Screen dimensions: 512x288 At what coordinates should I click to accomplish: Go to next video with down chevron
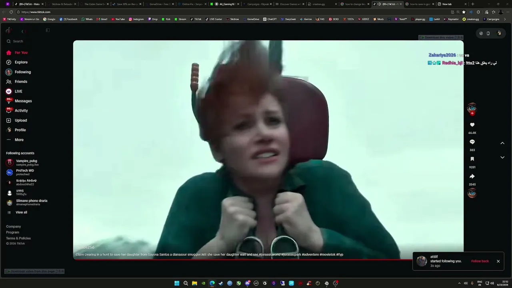502,157
